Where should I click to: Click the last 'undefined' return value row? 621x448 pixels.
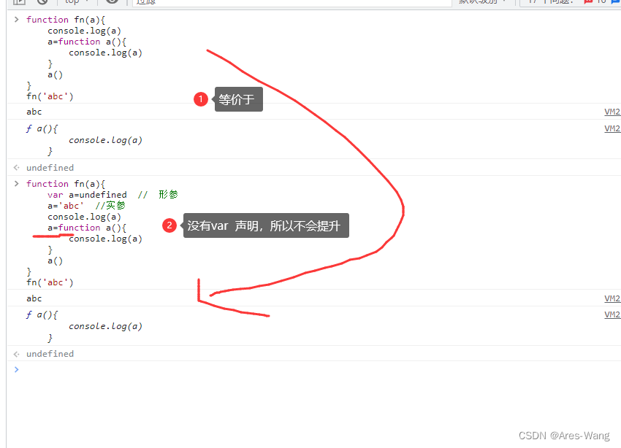[313, 353]
